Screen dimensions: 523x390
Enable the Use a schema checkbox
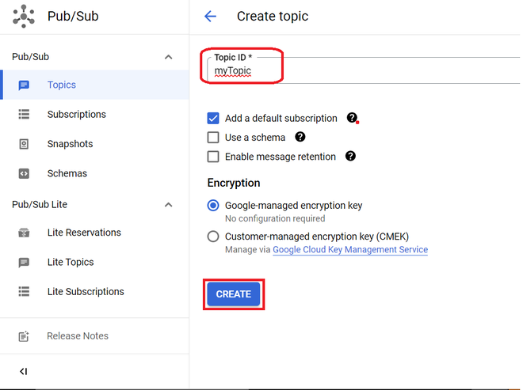tap(213, 138)
